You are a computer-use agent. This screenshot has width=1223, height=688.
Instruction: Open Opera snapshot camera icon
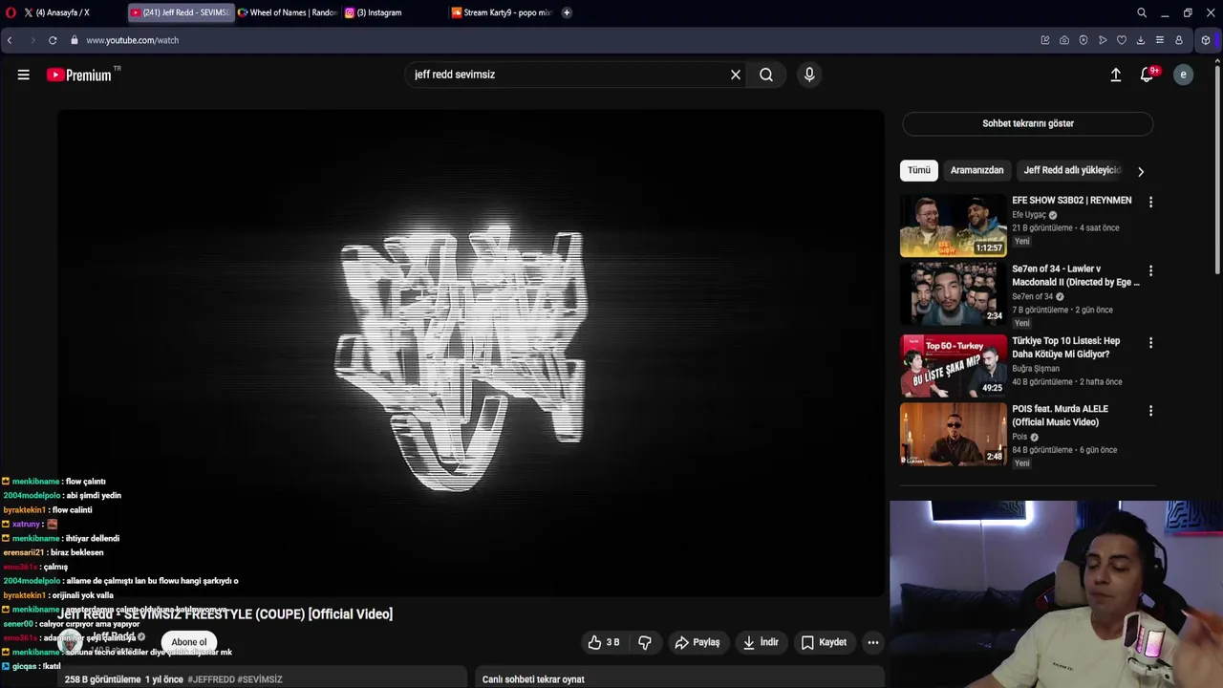[1064, 40]
